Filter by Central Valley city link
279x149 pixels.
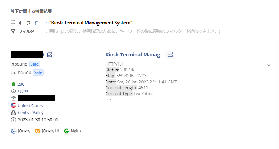[x=31, y=113]
